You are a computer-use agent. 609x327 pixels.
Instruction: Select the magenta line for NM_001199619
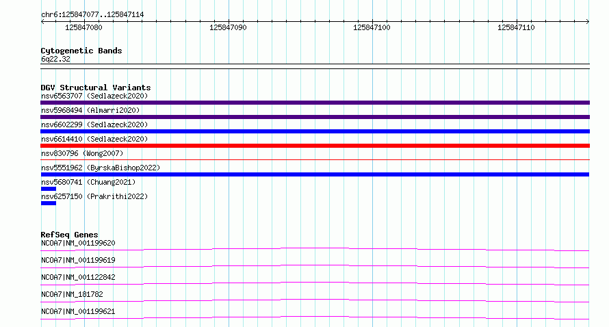click(315, 266)
